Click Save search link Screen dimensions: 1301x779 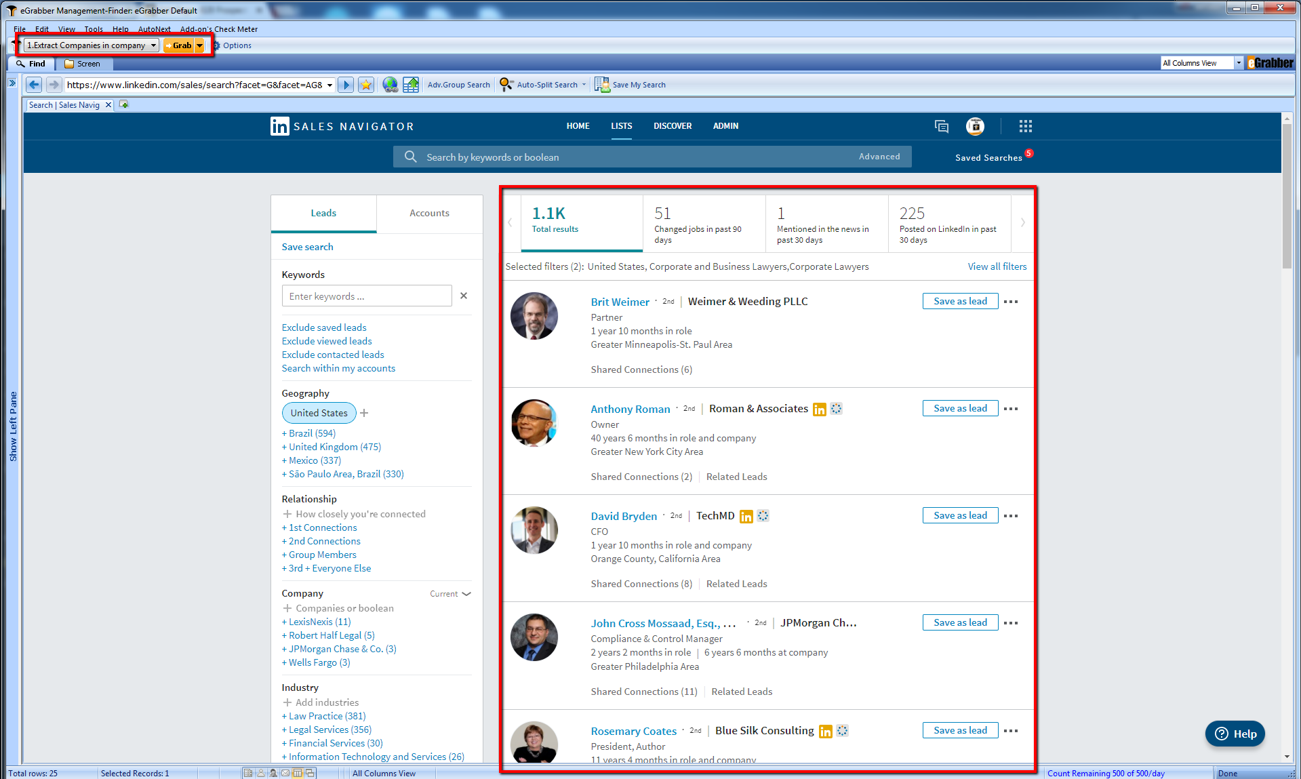point(307,247)
